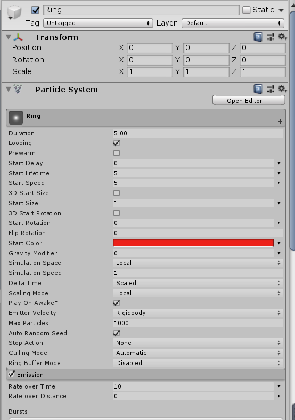This screenshot has width=295, height=420.
Task: Click the Rotation Z field
Action: tap(263, 60)
